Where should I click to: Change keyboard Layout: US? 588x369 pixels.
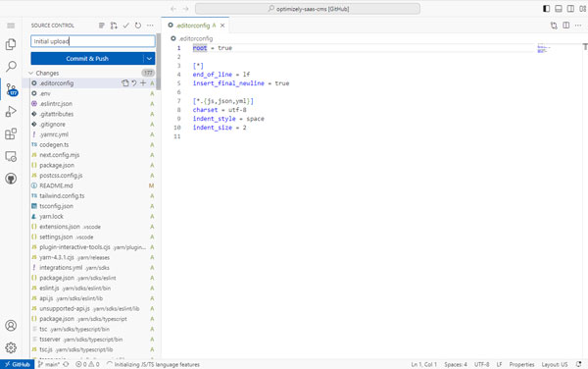click(x=555, y=364)
